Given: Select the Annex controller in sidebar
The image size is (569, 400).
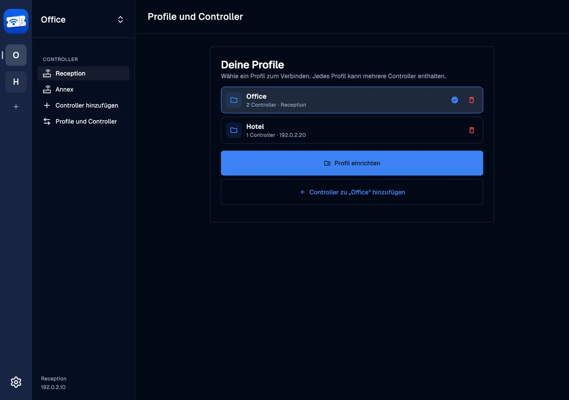Looking at the screenshot, I should click(x=84, y=89).
